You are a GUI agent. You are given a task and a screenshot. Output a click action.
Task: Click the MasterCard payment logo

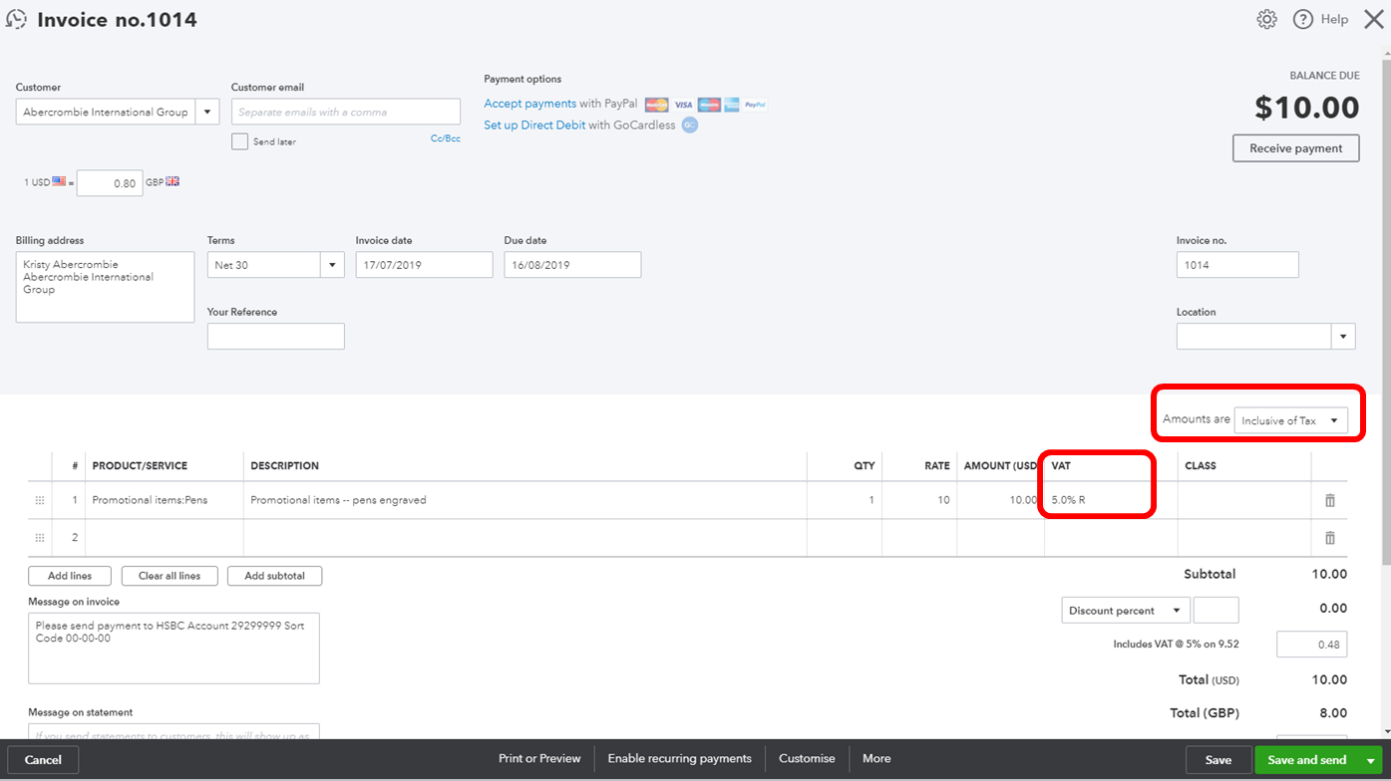tap(656, 105)
